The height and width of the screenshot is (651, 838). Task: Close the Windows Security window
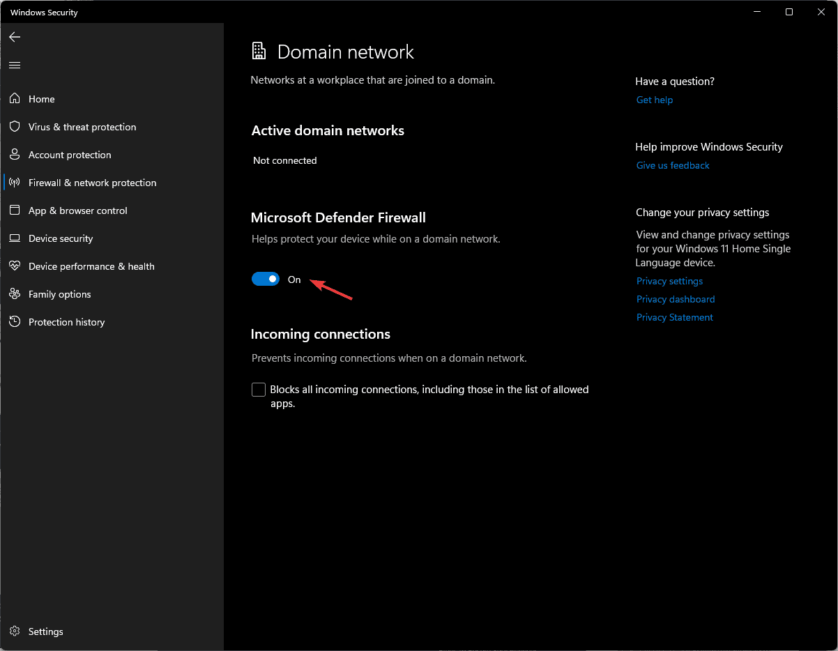tap(821, 12)
